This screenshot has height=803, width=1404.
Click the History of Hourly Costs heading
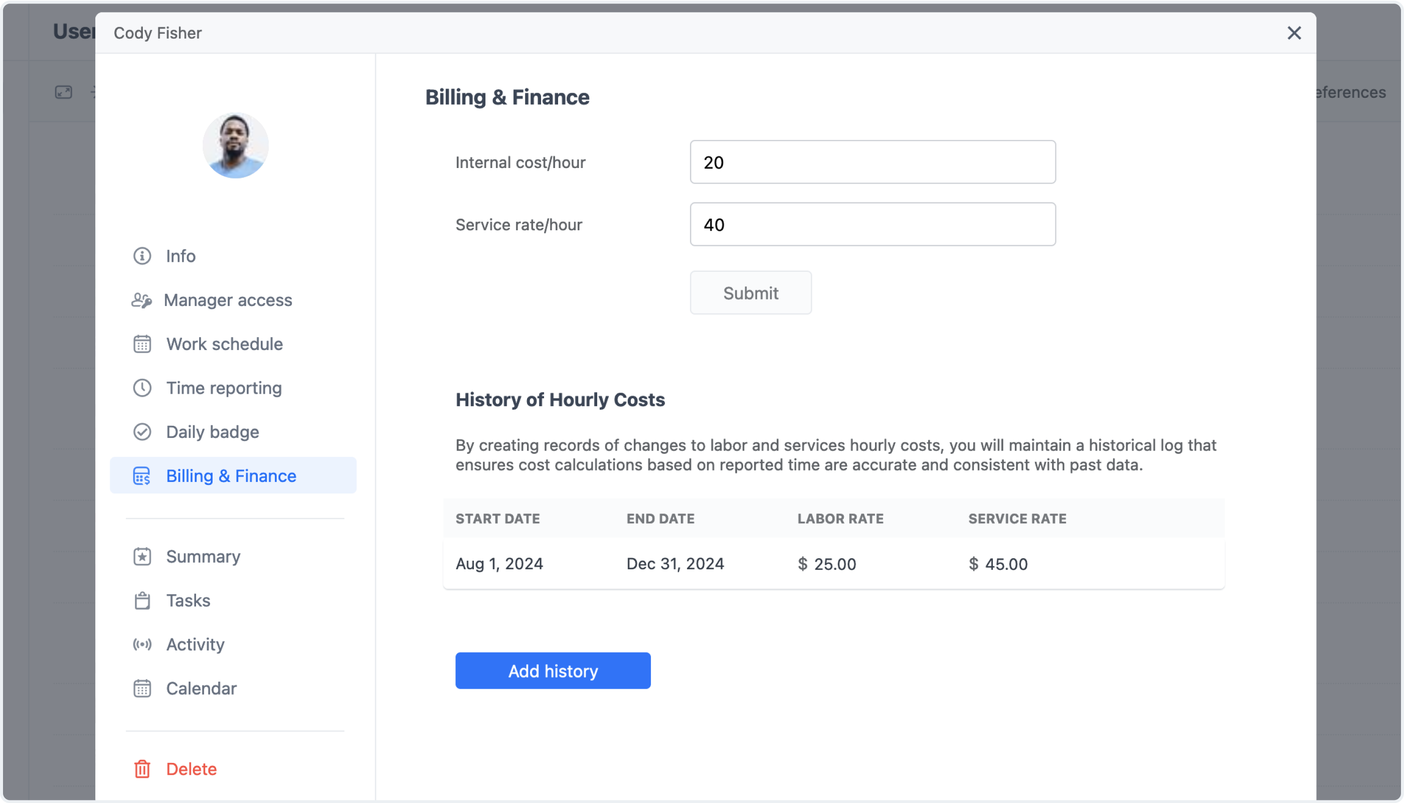[x=560, y=400]
